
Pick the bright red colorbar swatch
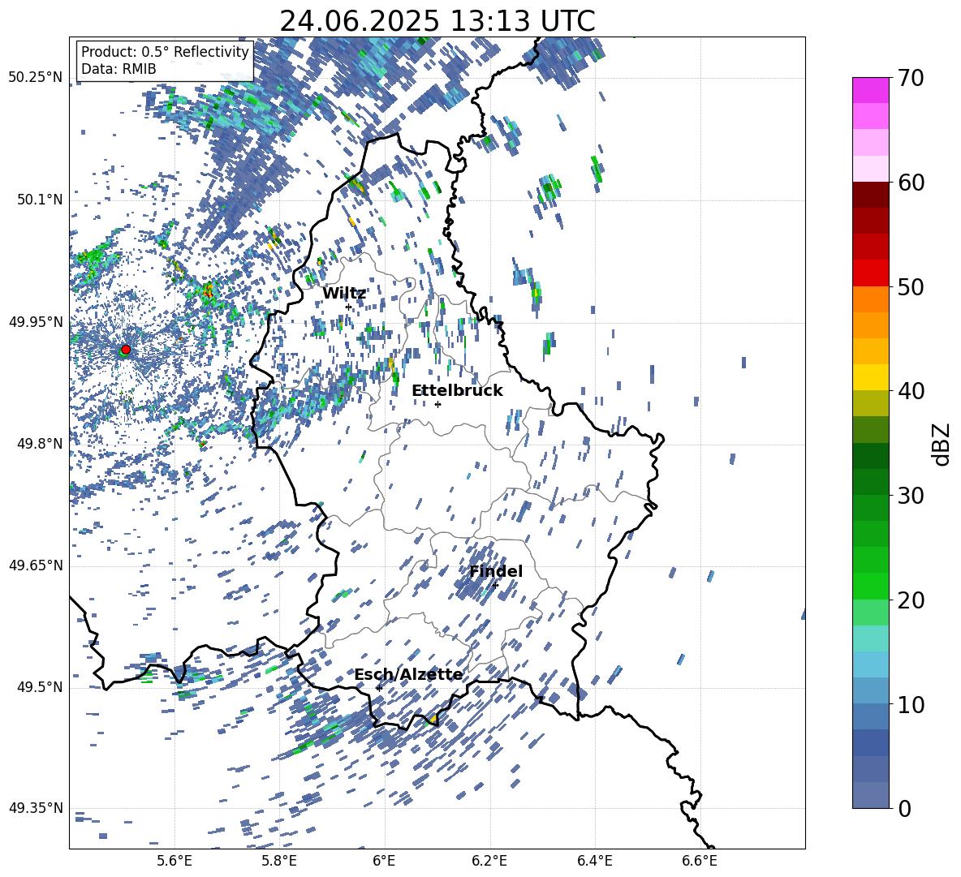pyautogui.click(x=870, y=273)
